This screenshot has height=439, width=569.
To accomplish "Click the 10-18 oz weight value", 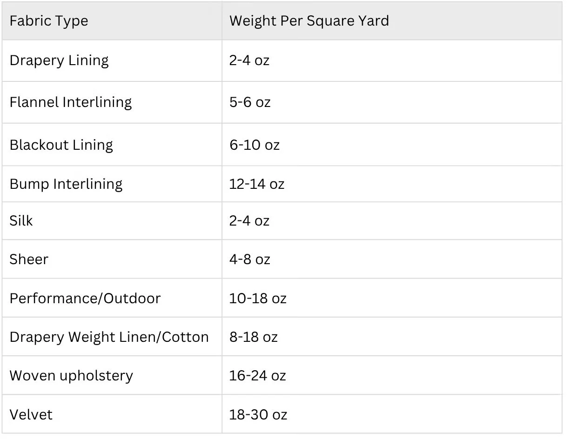I will (x=258, y=298).
